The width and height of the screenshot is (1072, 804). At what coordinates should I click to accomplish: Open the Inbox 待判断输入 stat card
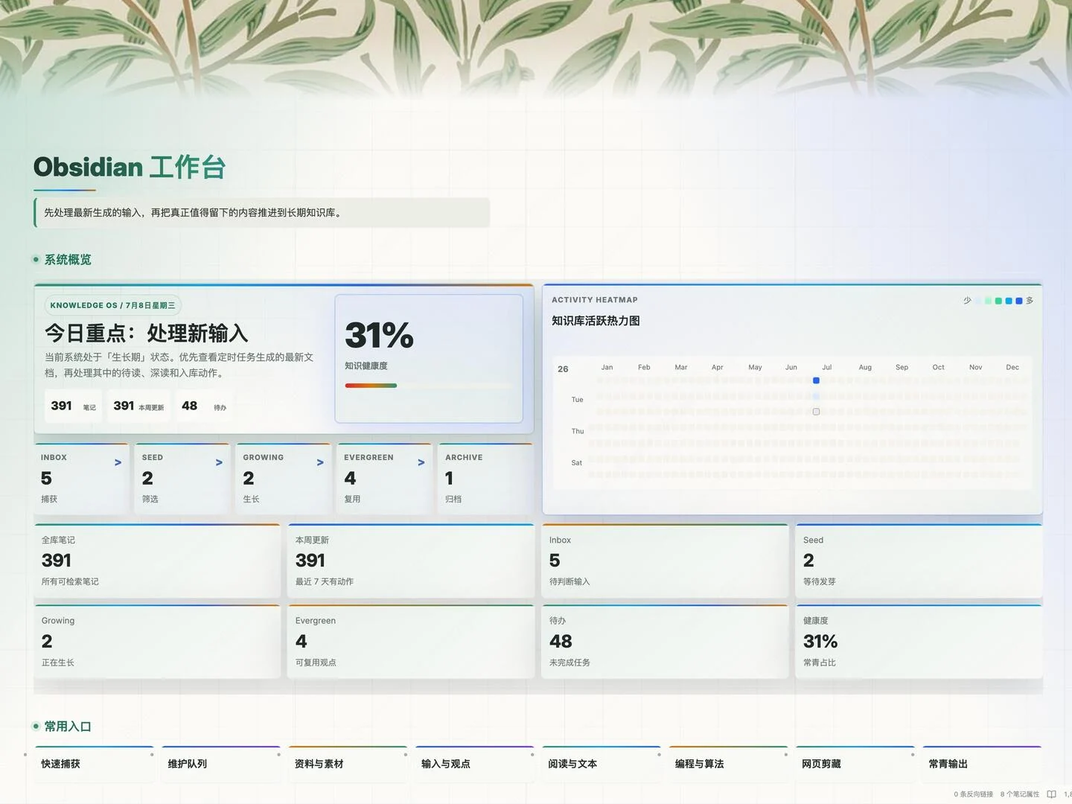click(665, 561)
